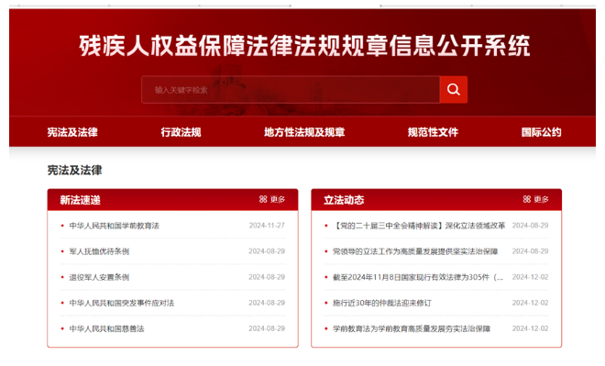The width and height of the screenshot is (605, 366).
Task: Click the grid icon in 立法动态 header
Action: click(527, 199)
